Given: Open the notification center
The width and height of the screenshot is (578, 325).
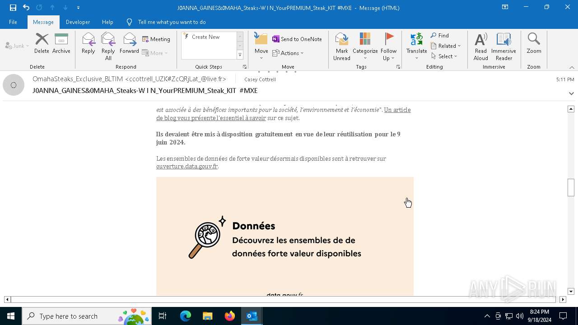Looking at the screenshot, I should pyautogui.click(x=563, y=316).
